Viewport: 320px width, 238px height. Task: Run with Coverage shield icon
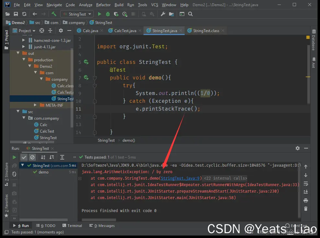116,14
